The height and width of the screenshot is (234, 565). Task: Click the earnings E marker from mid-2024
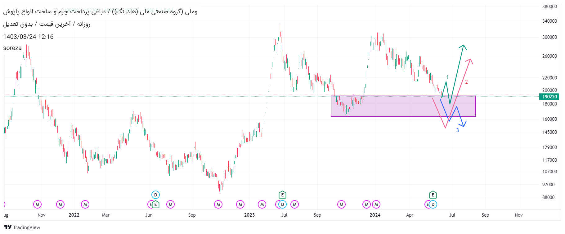433,195
